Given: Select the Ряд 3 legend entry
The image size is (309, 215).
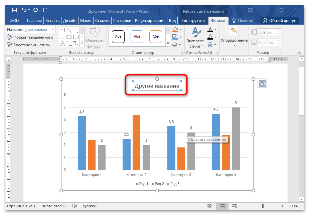Looking at the screenshot, I should point(173,184).
